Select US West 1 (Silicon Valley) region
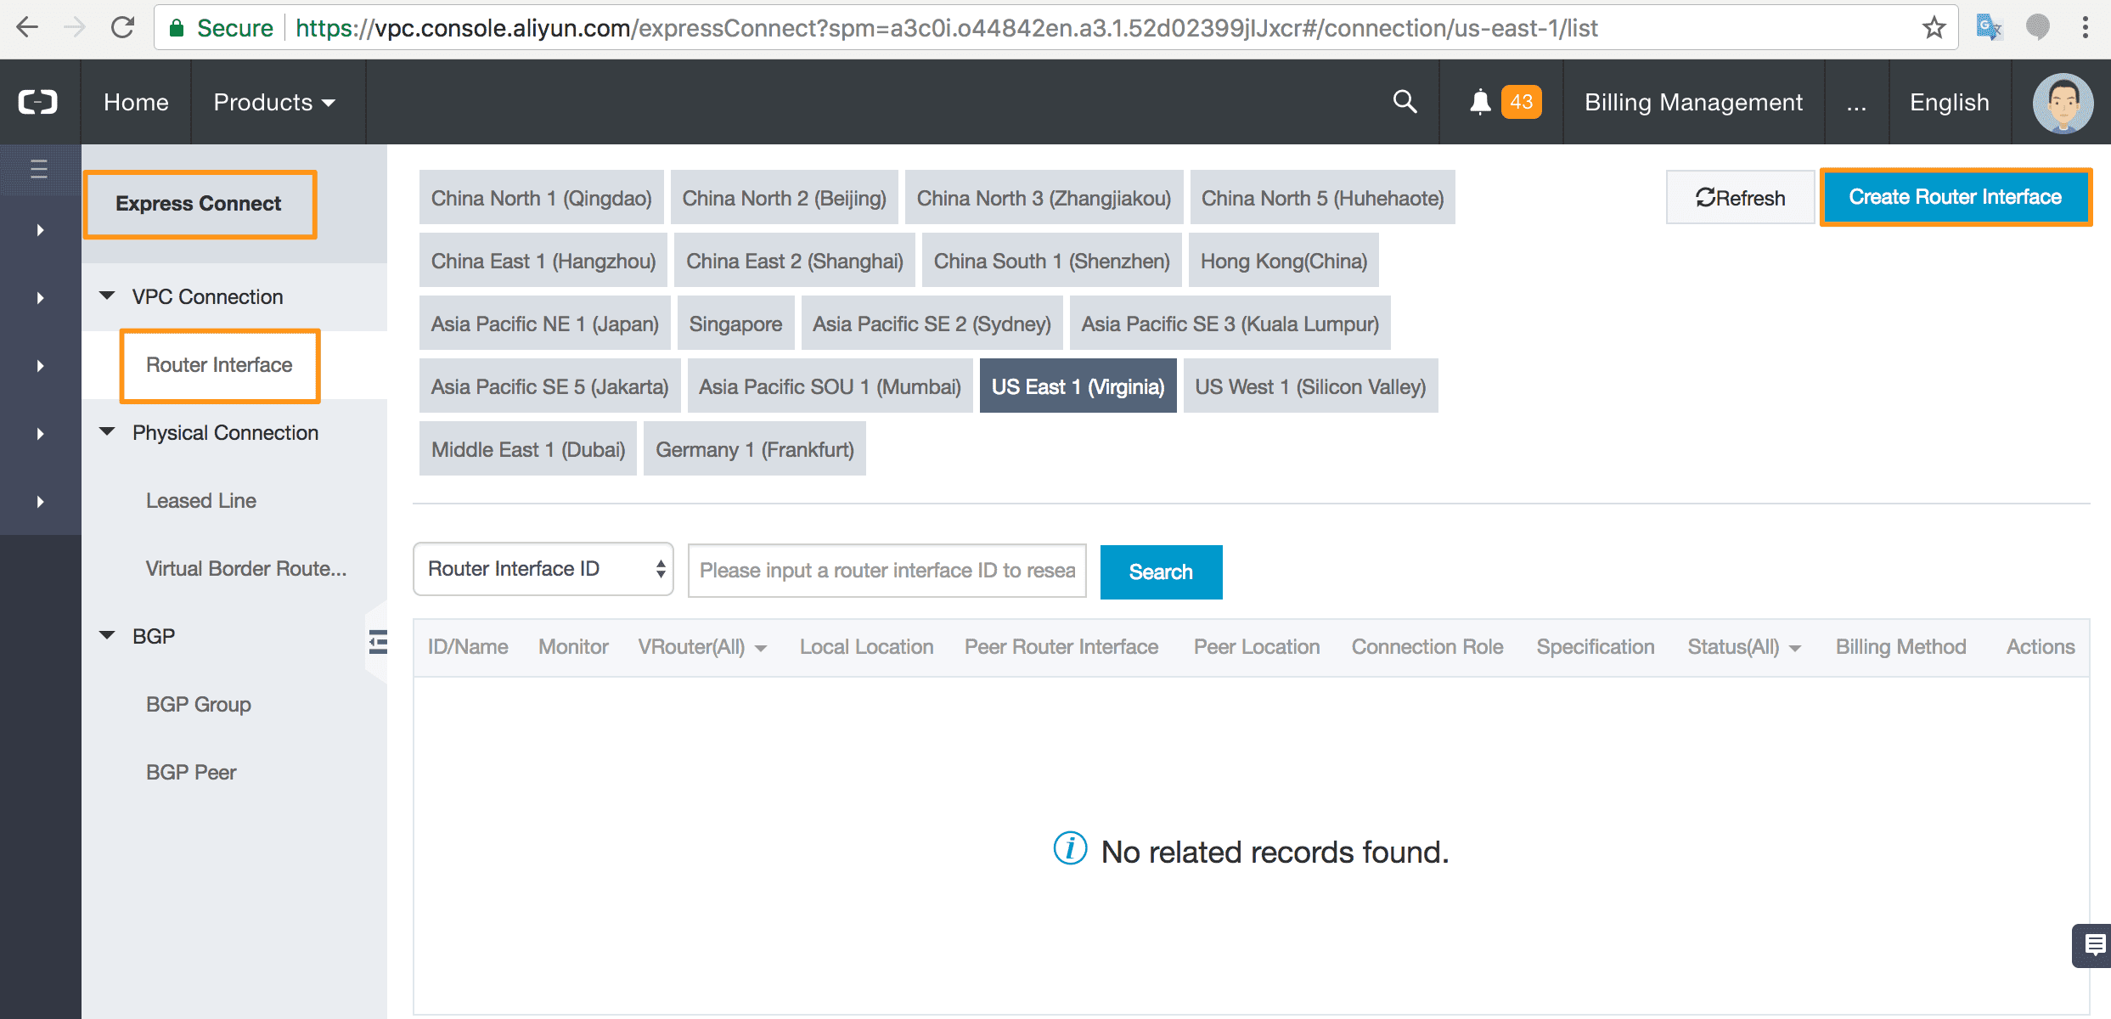2111x1019 pixels. (1310, 386)
